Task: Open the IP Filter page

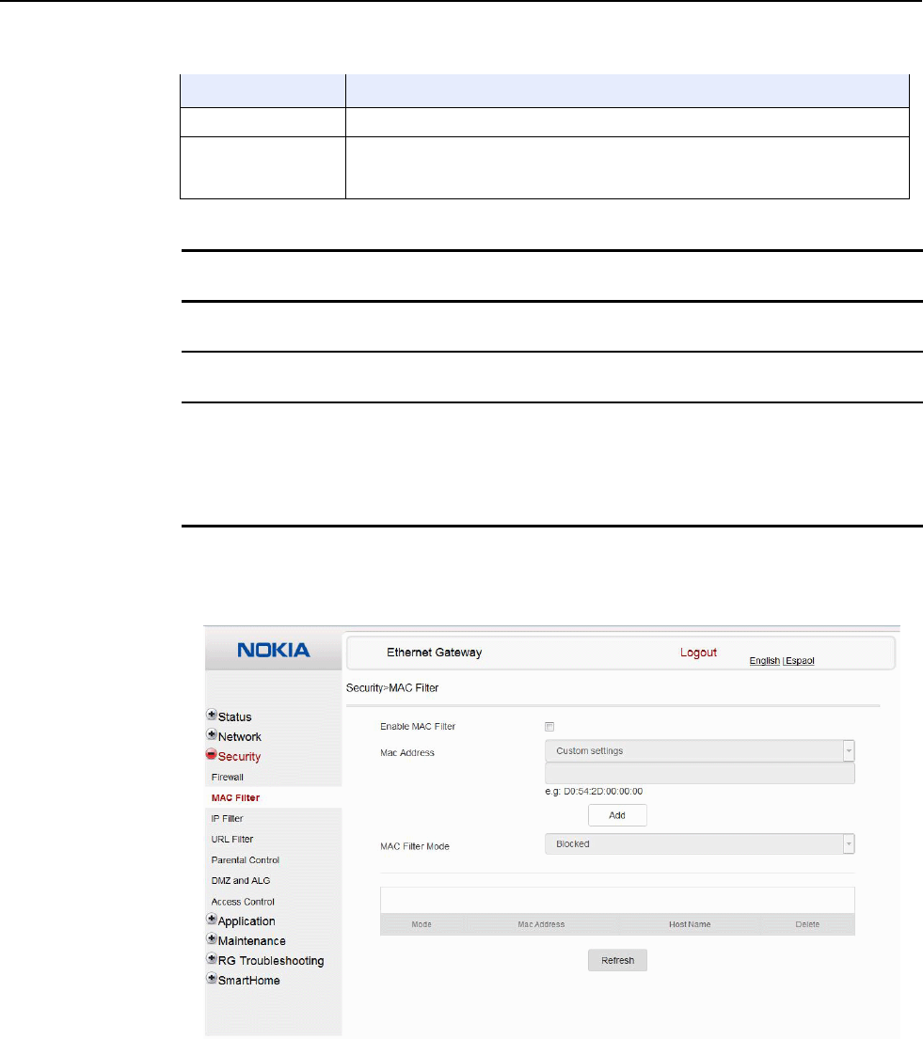Action: 228,818
